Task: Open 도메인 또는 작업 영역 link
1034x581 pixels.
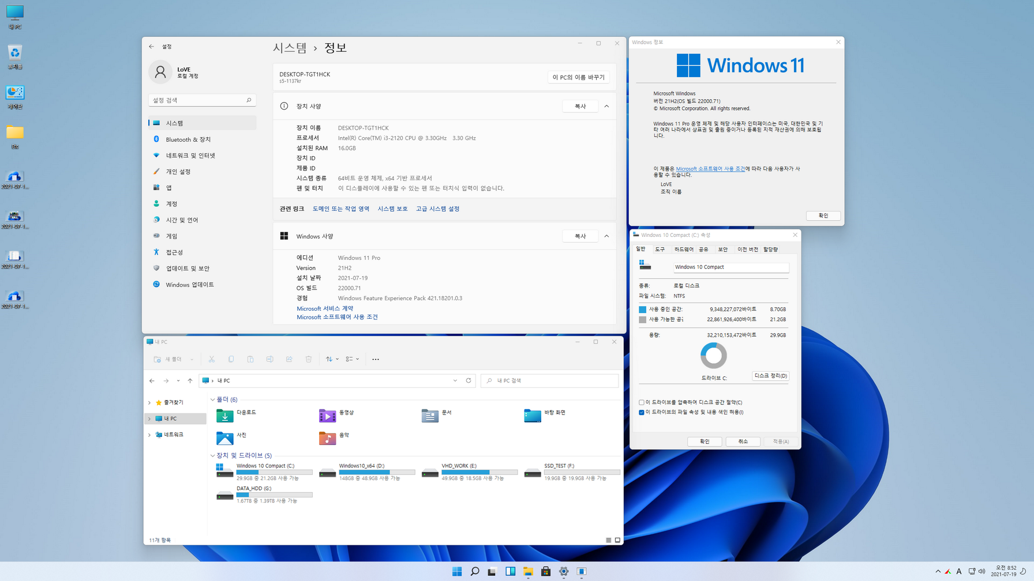Action: 341,209
